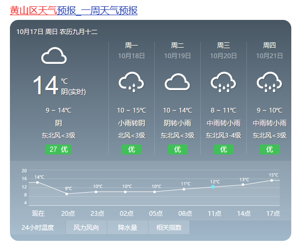The width and height of the screenshot is (296, 244).
Task: Open the 黄山区天气预报 title link
Action: coord(74,10)
